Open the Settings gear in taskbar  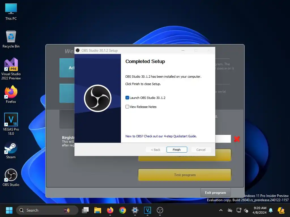[x=135, y=210]
